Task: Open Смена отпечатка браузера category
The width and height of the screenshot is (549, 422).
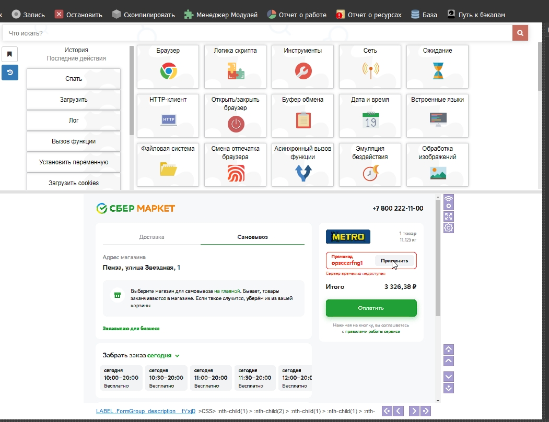Action: (235, 164)
